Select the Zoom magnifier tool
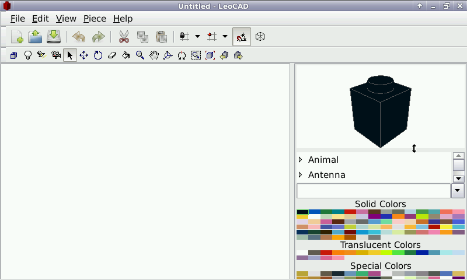This screenshot has width=467, height=280. pos(140,55)
